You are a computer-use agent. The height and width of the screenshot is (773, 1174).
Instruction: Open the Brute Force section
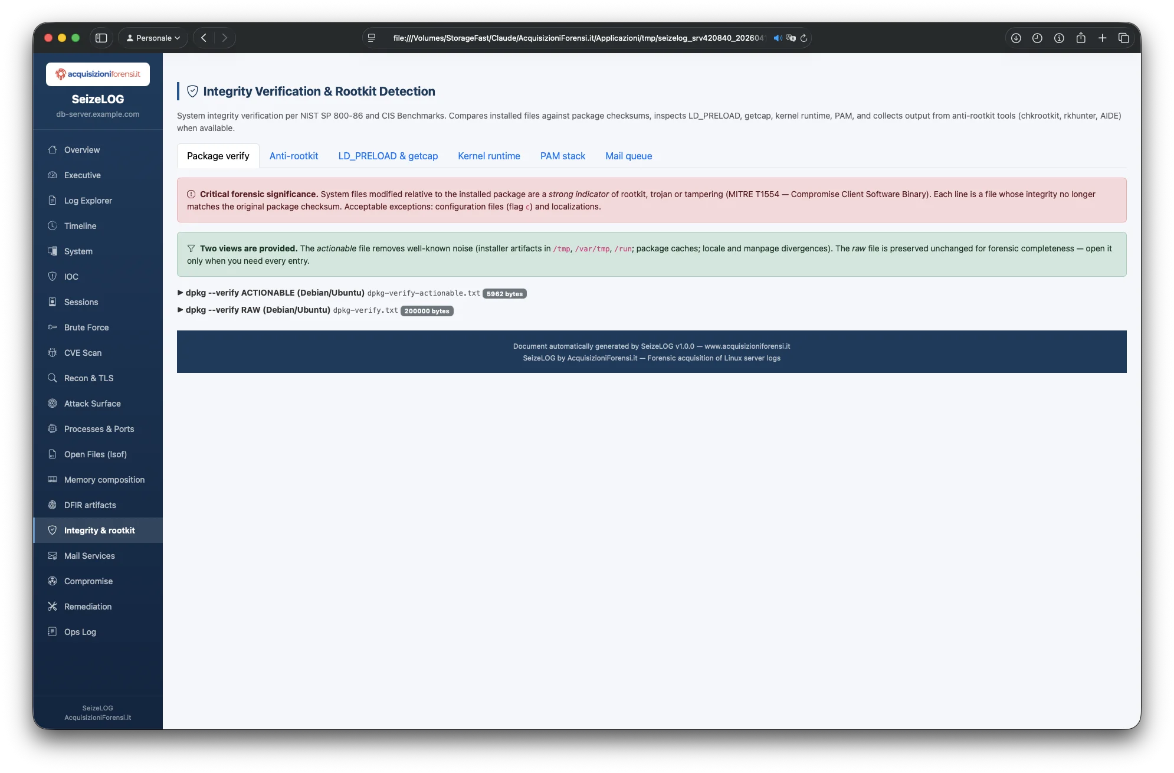(x=86, y=327)
